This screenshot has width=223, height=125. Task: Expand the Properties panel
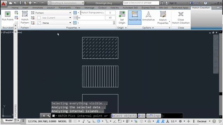click(x=73, y=28)
